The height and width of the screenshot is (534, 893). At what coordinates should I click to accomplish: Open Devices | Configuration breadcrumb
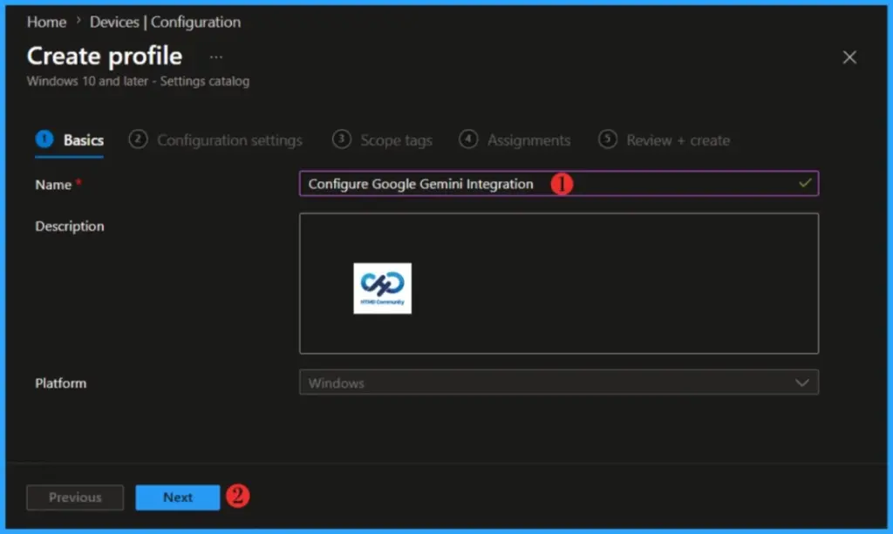(x=165, y=22)
